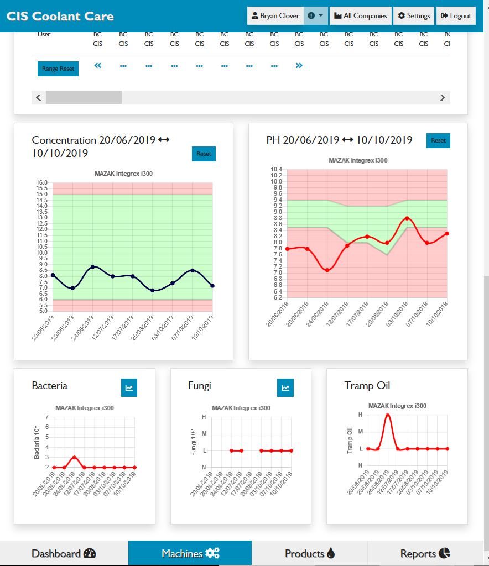Viewport: 489px width, 566px height.
Task: Select the Machines tab
Action: click(190, 553)
